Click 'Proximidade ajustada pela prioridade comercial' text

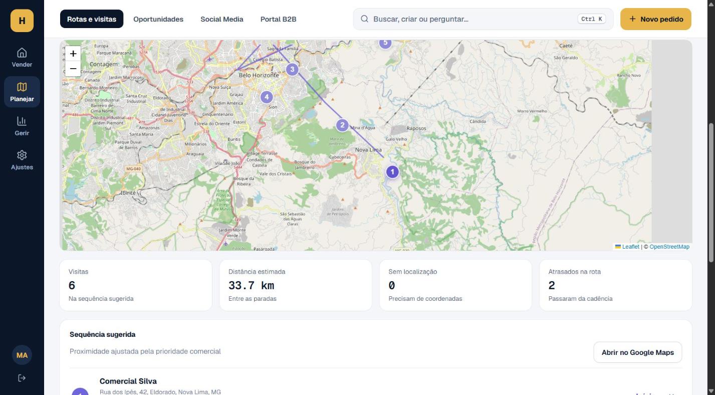[145, 351]
